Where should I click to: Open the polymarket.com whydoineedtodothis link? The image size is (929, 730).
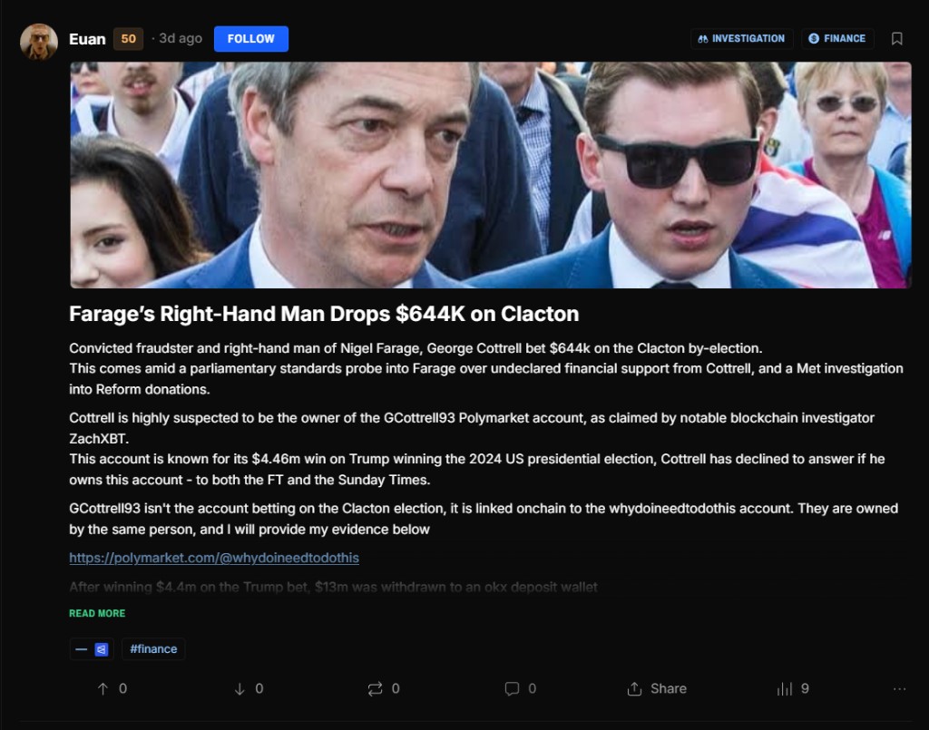(x=214, y=558)
